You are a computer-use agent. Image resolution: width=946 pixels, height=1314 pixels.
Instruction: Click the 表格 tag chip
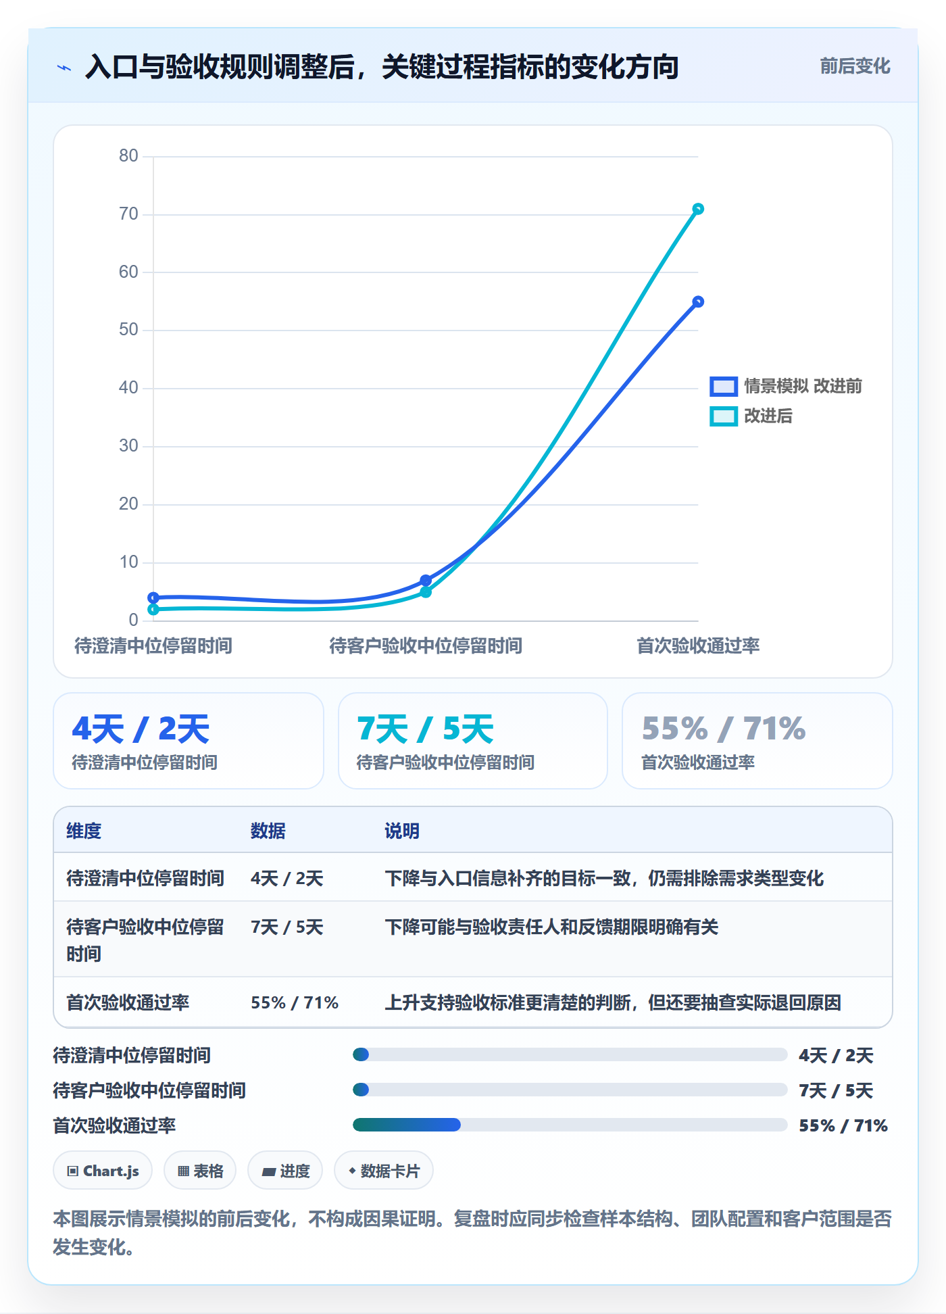pos(200,1171)
